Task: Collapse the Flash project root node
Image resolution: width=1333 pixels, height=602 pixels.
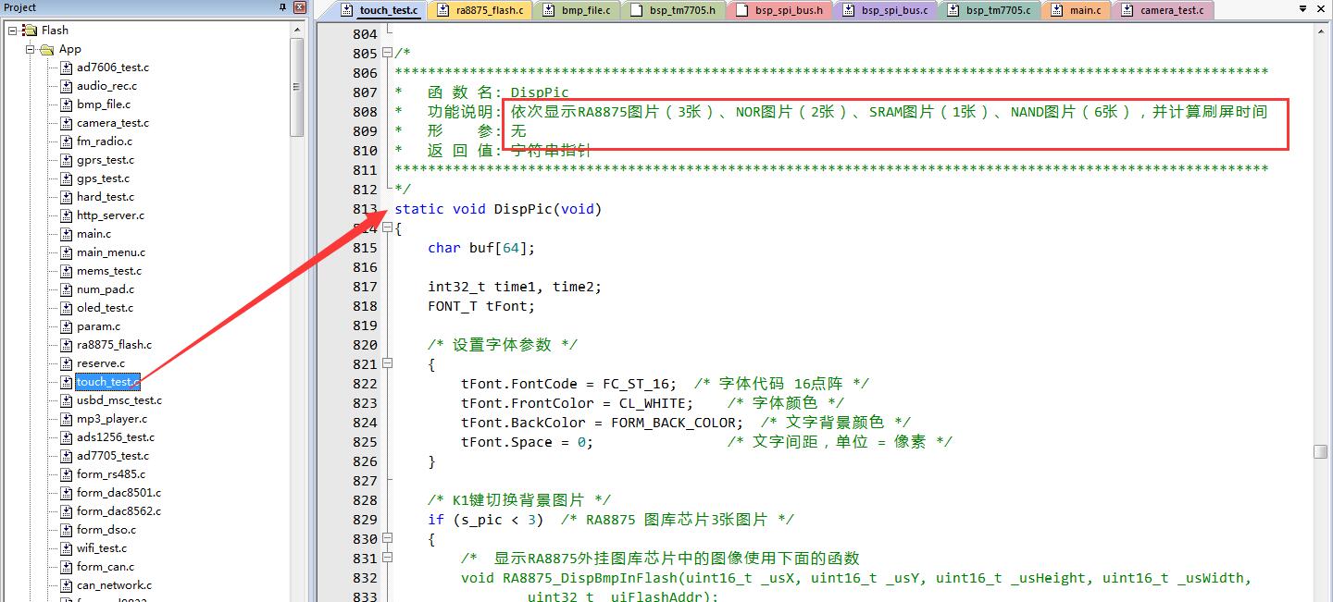Action: pyautogui.click(x=12, y=31)
